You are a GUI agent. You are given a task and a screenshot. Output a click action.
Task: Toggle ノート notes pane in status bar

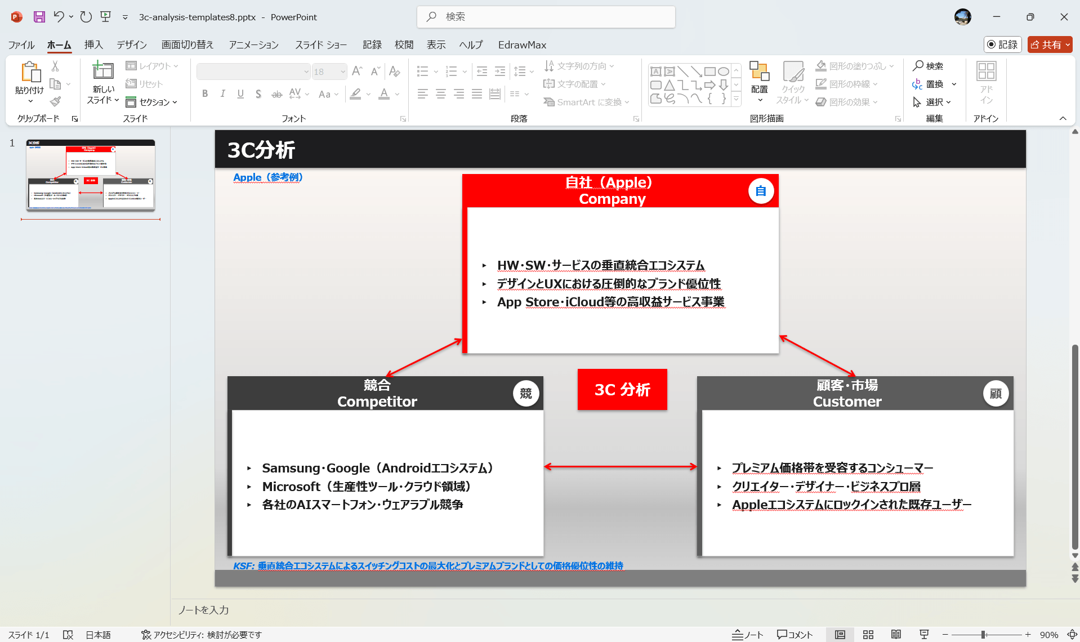point(747,635)
